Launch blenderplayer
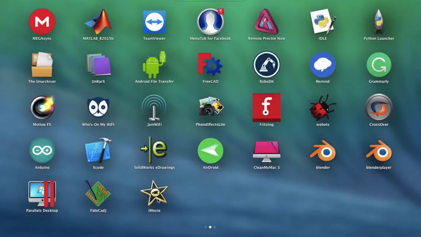This screenshot has width=421, height=237. 379,151
